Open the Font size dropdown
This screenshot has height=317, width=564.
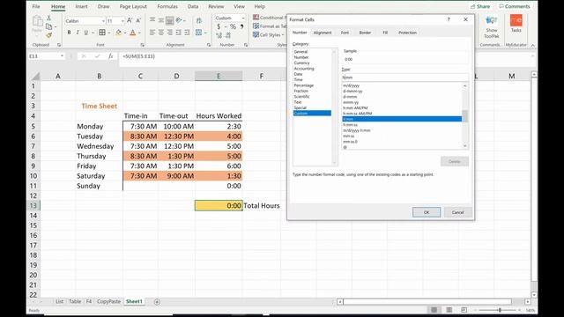tap(122, 21)
